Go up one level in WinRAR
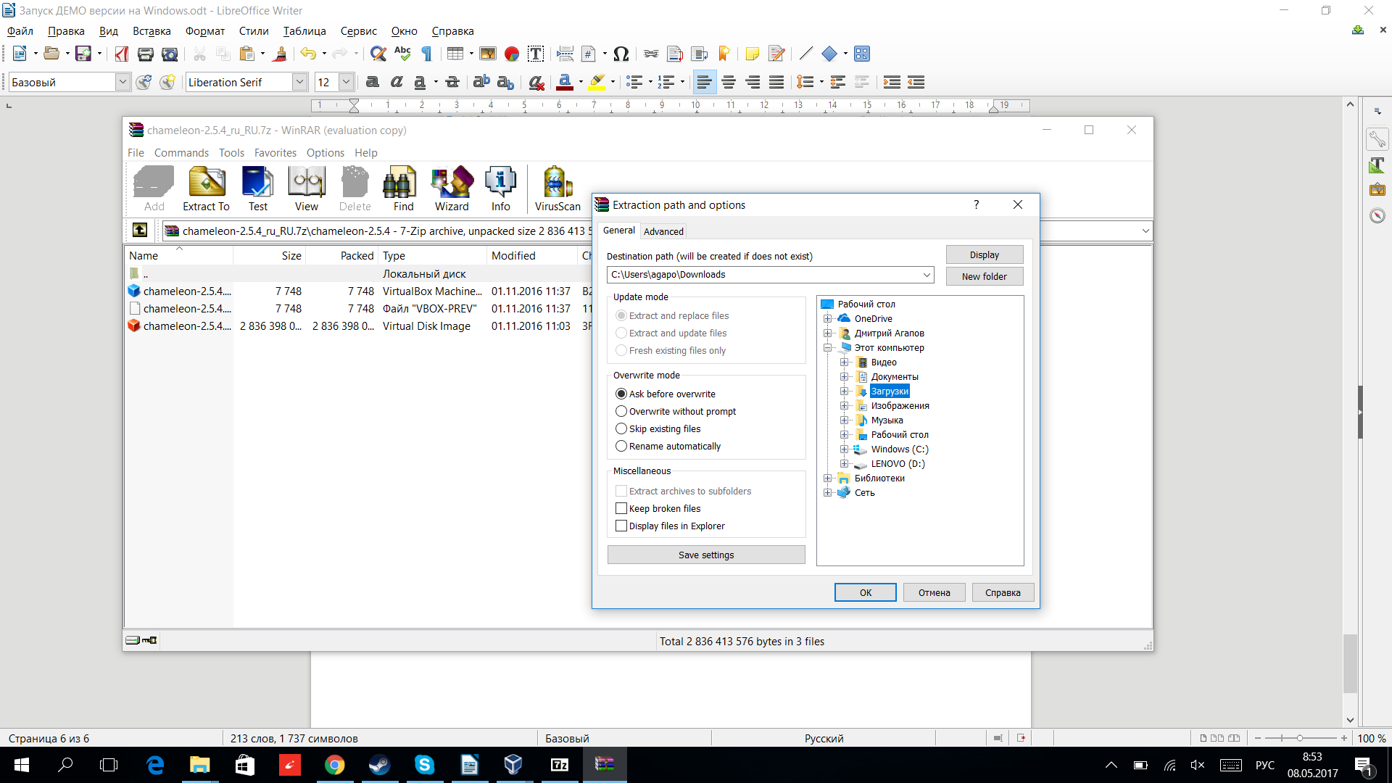1392x783 pixels. (140, 231)
